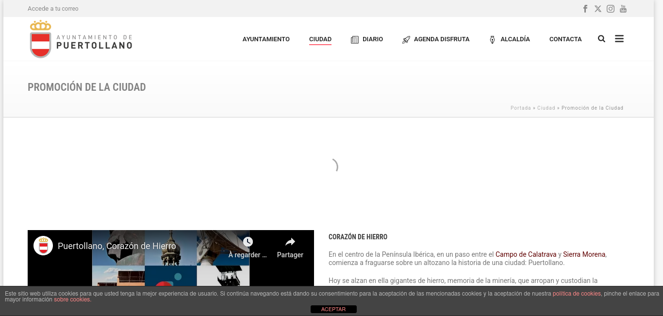Screen dimensions: 663x316
Task: Click the video's watch later clock icon
Action: pos(248,242)
